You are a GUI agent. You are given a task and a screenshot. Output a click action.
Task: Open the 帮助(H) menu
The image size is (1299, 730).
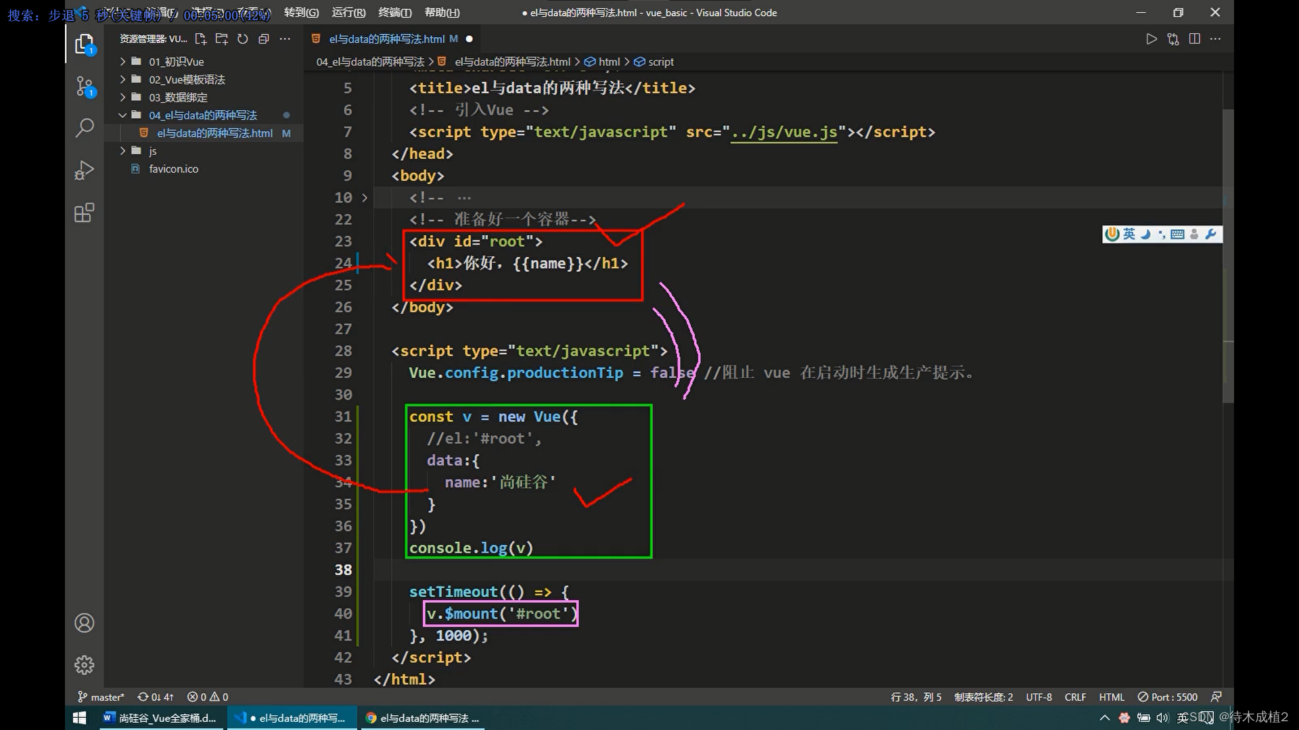[x=442, y=12]
